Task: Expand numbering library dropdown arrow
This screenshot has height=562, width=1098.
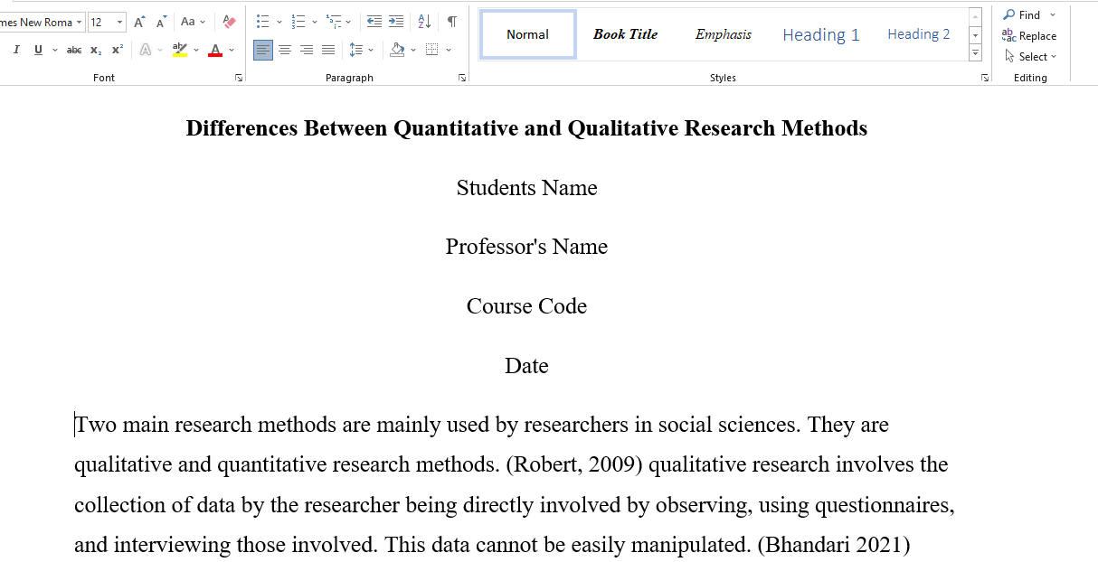Action: click(x=314, y=22)
